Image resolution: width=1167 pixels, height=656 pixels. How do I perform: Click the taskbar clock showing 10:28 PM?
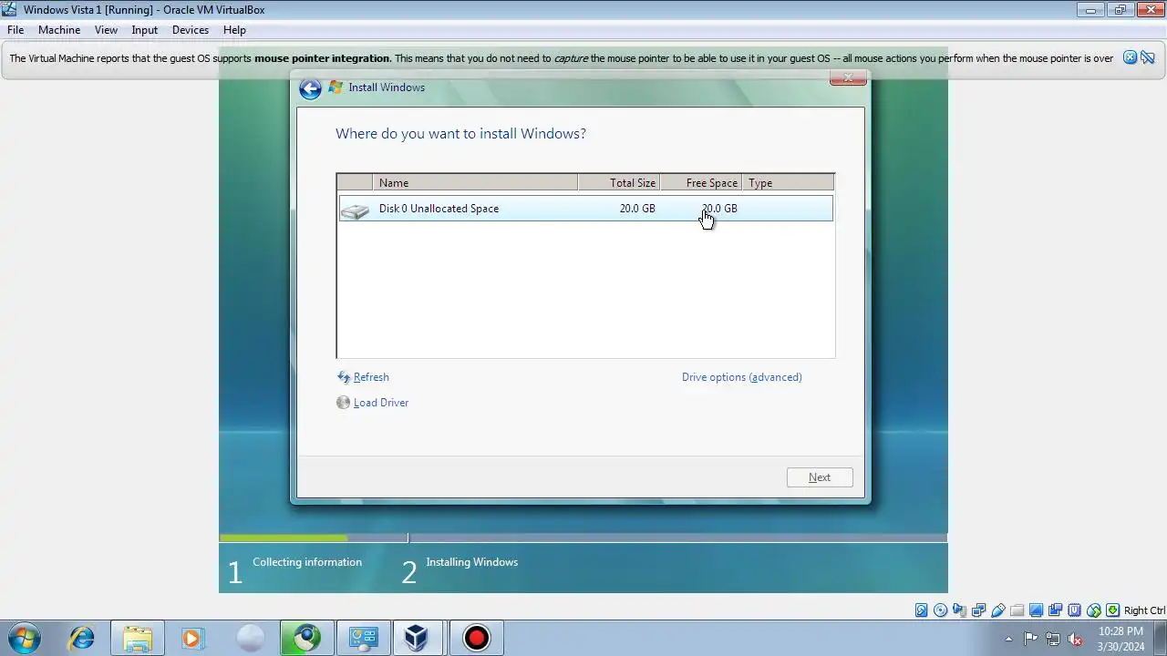tap(1121, 639)
